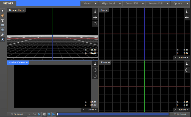The image size is (191, 117).
Task: Click the Perspective view pan arrows icon
Action: coord(95,18)
